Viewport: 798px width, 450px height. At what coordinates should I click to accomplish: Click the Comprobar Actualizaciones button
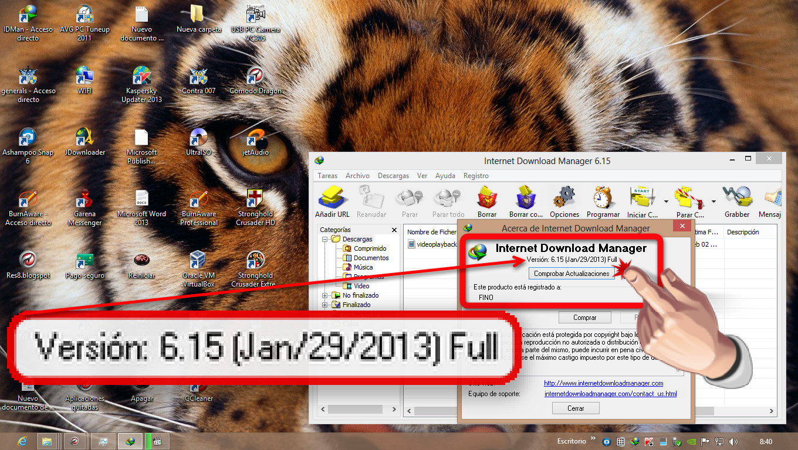coord(572,274)
